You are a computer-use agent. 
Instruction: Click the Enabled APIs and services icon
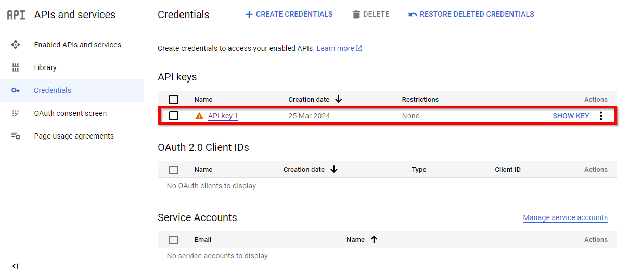point(16,45)
